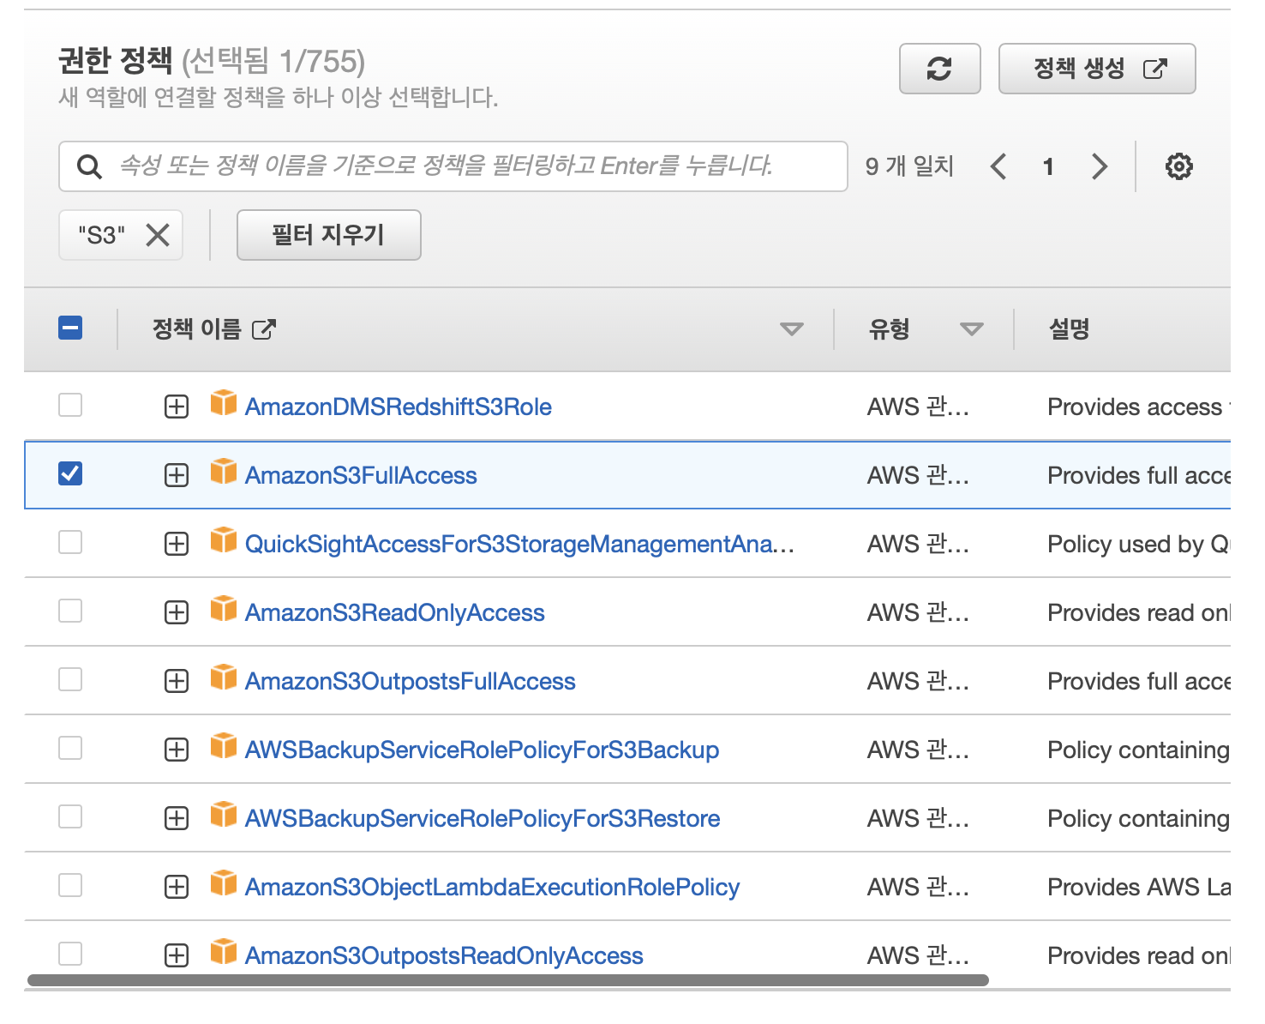Click the AWSBackupServiceRolePolicyForS3Backup policy box icon

[224, 745]
